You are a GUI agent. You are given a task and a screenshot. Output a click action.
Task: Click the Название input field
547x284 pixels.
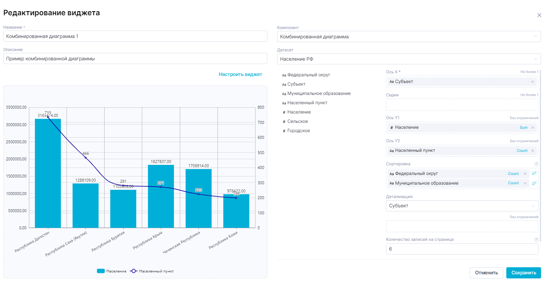(135, 36)
